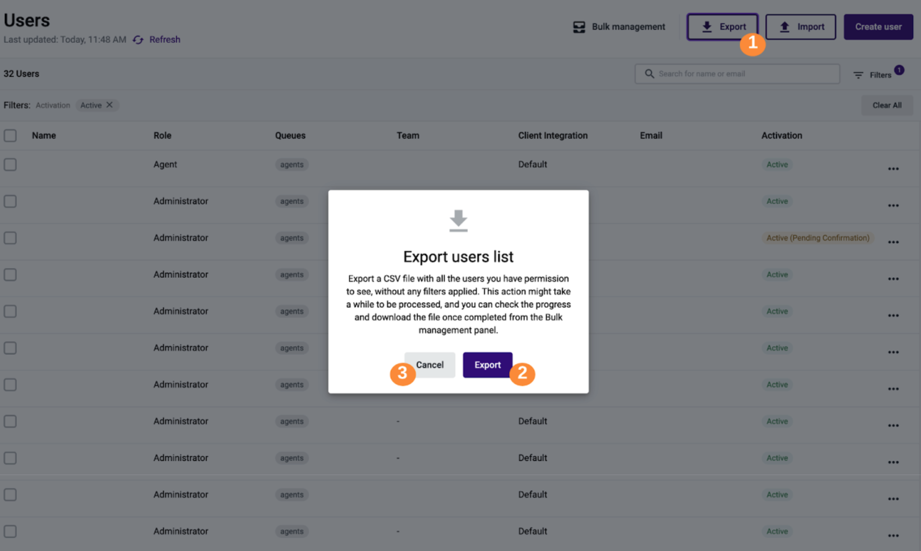
Task: Click the top toolbar Export button
Action: [723, 27]
